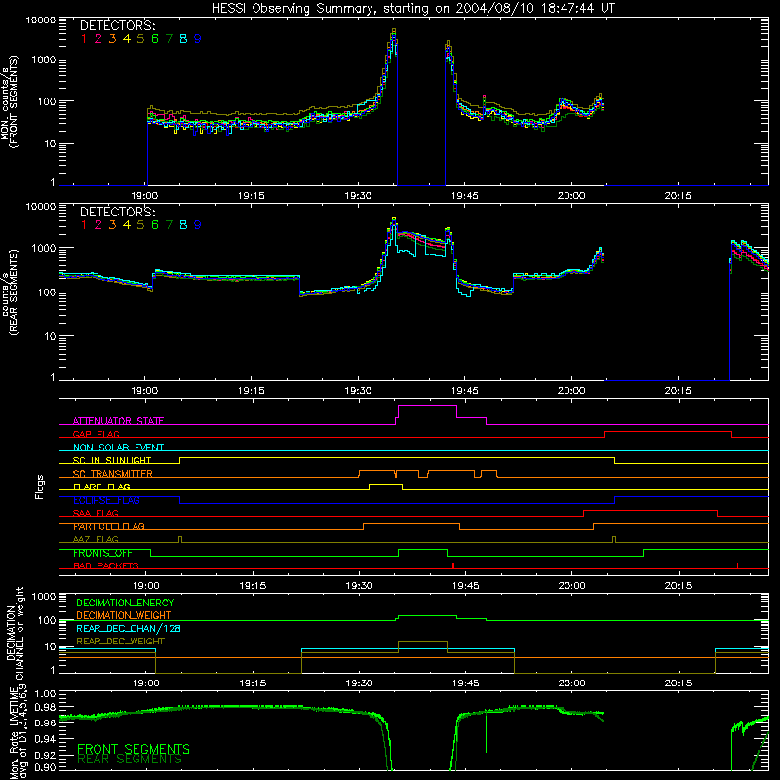Screen dimensions: 780x780
Task: Click the 19:45 tick under the rear segments plot
Action: click(x=465, y=391)
